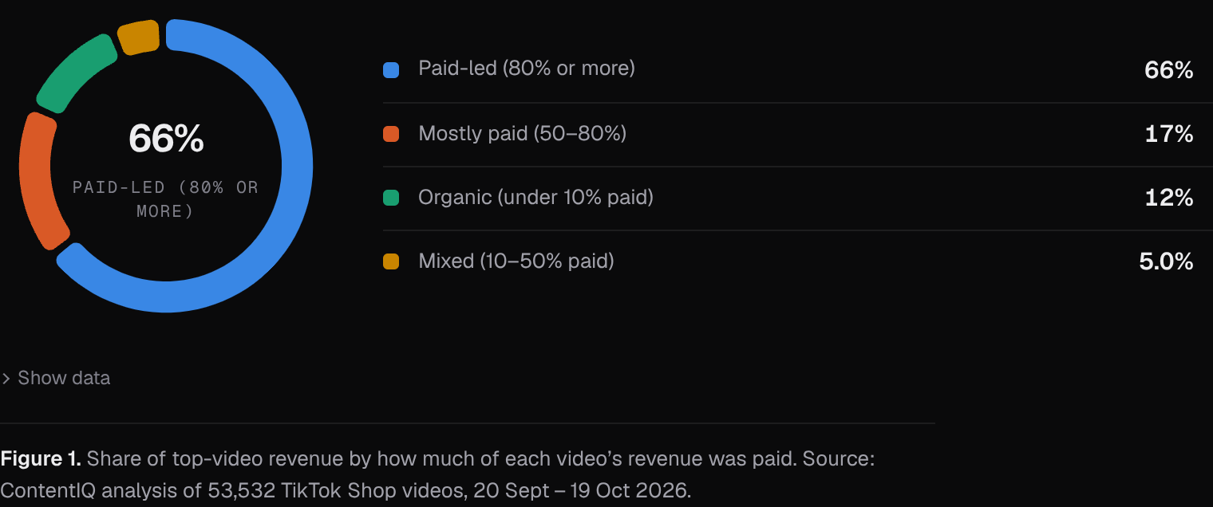The image size is (1213, 507).
Task: Click the amber Mixed legend swatch
Action: 391,261
